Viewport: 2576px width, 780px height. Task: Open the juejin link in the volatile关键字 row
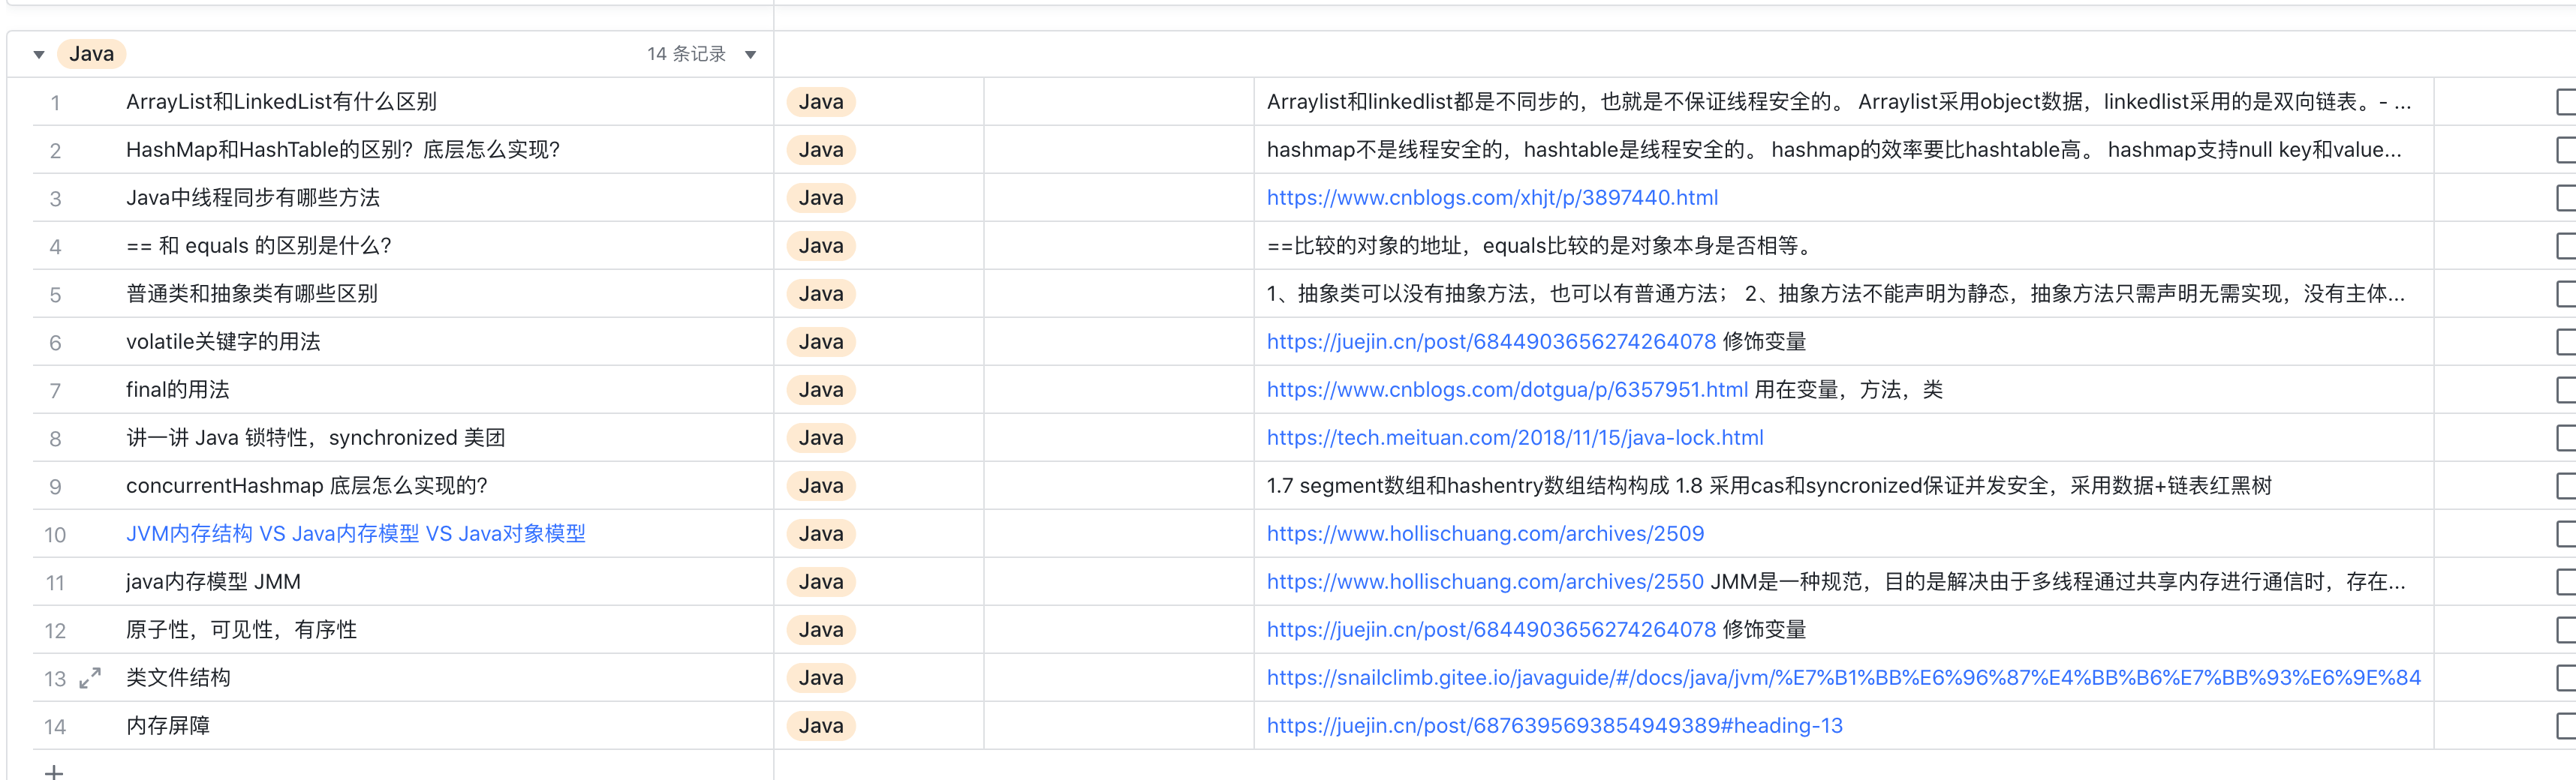click(1491, 341)
